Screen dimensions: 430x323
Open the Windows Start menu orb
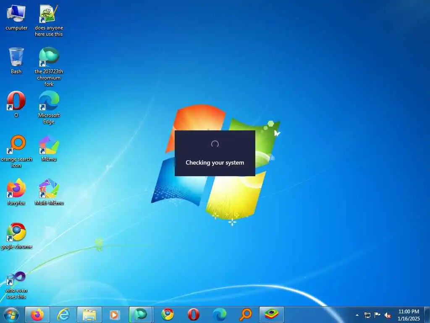[x=11, y=315]
